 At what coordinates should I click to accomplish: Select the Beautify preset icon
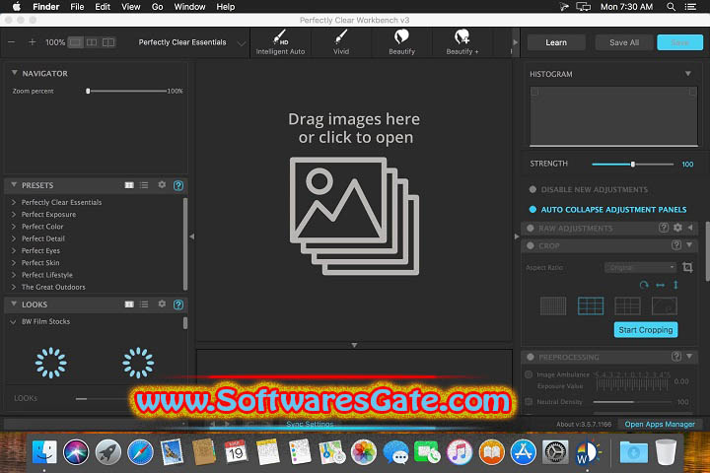401,41
